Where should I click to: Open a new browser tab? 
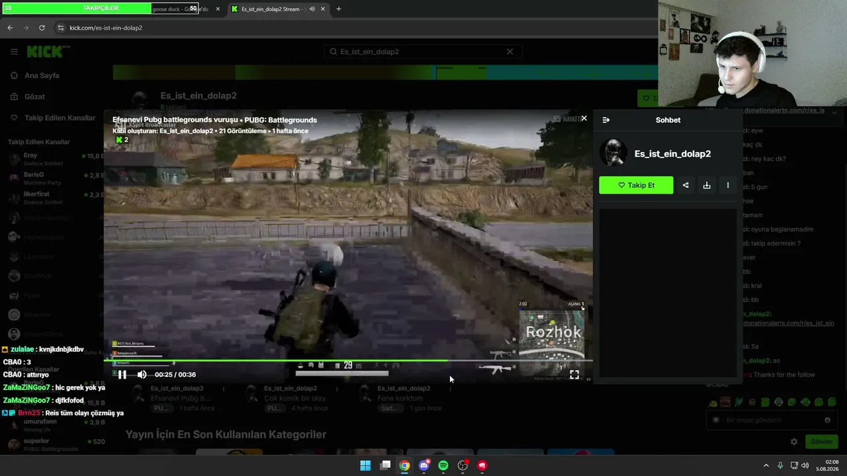(x=339, y=9)
